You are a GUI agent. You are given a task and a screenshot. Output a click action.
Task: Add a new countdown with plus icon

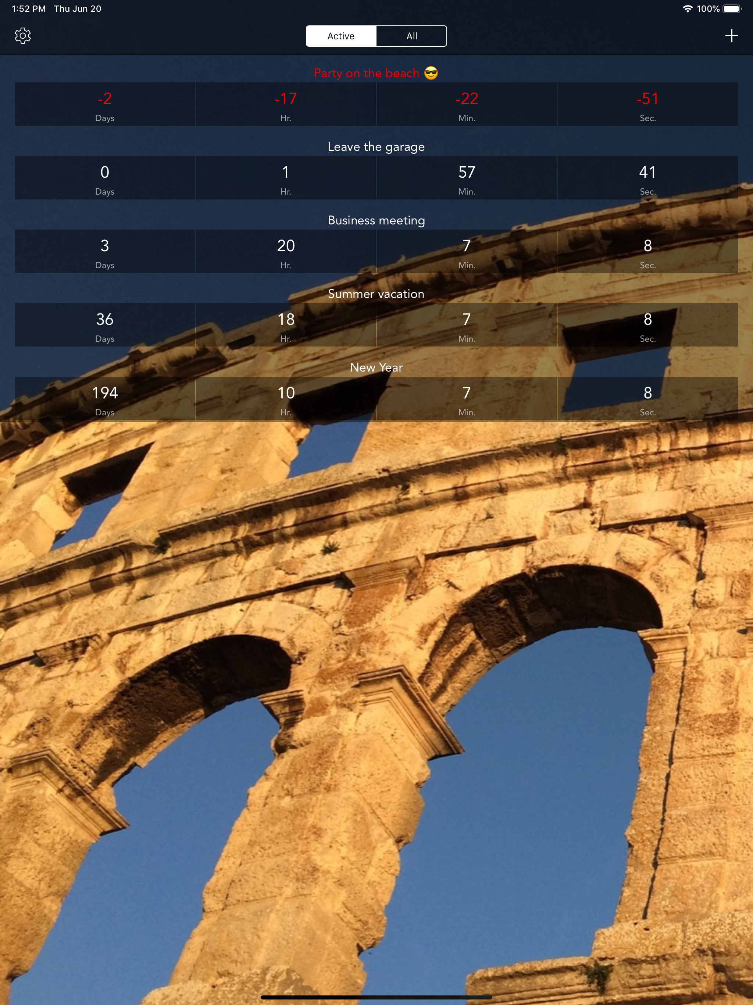[x=731, y=36]
